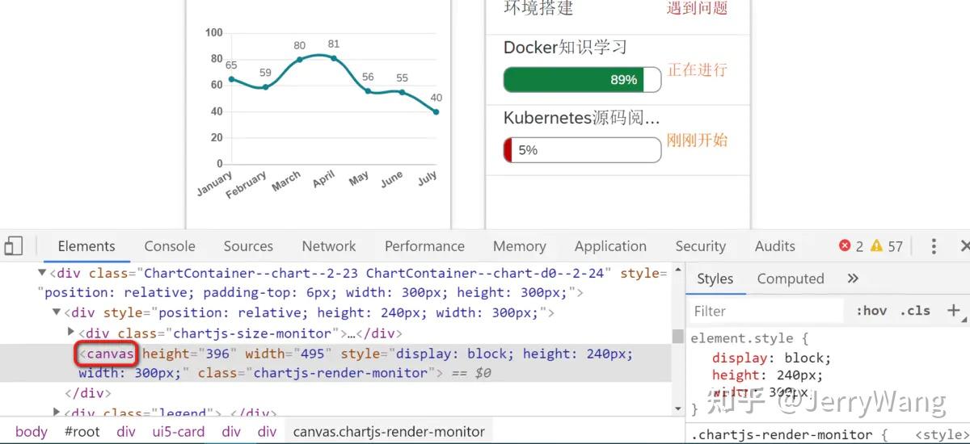The image size is (970, 444).
Task: Click the display: block style declaration
Action: point(771,358)
